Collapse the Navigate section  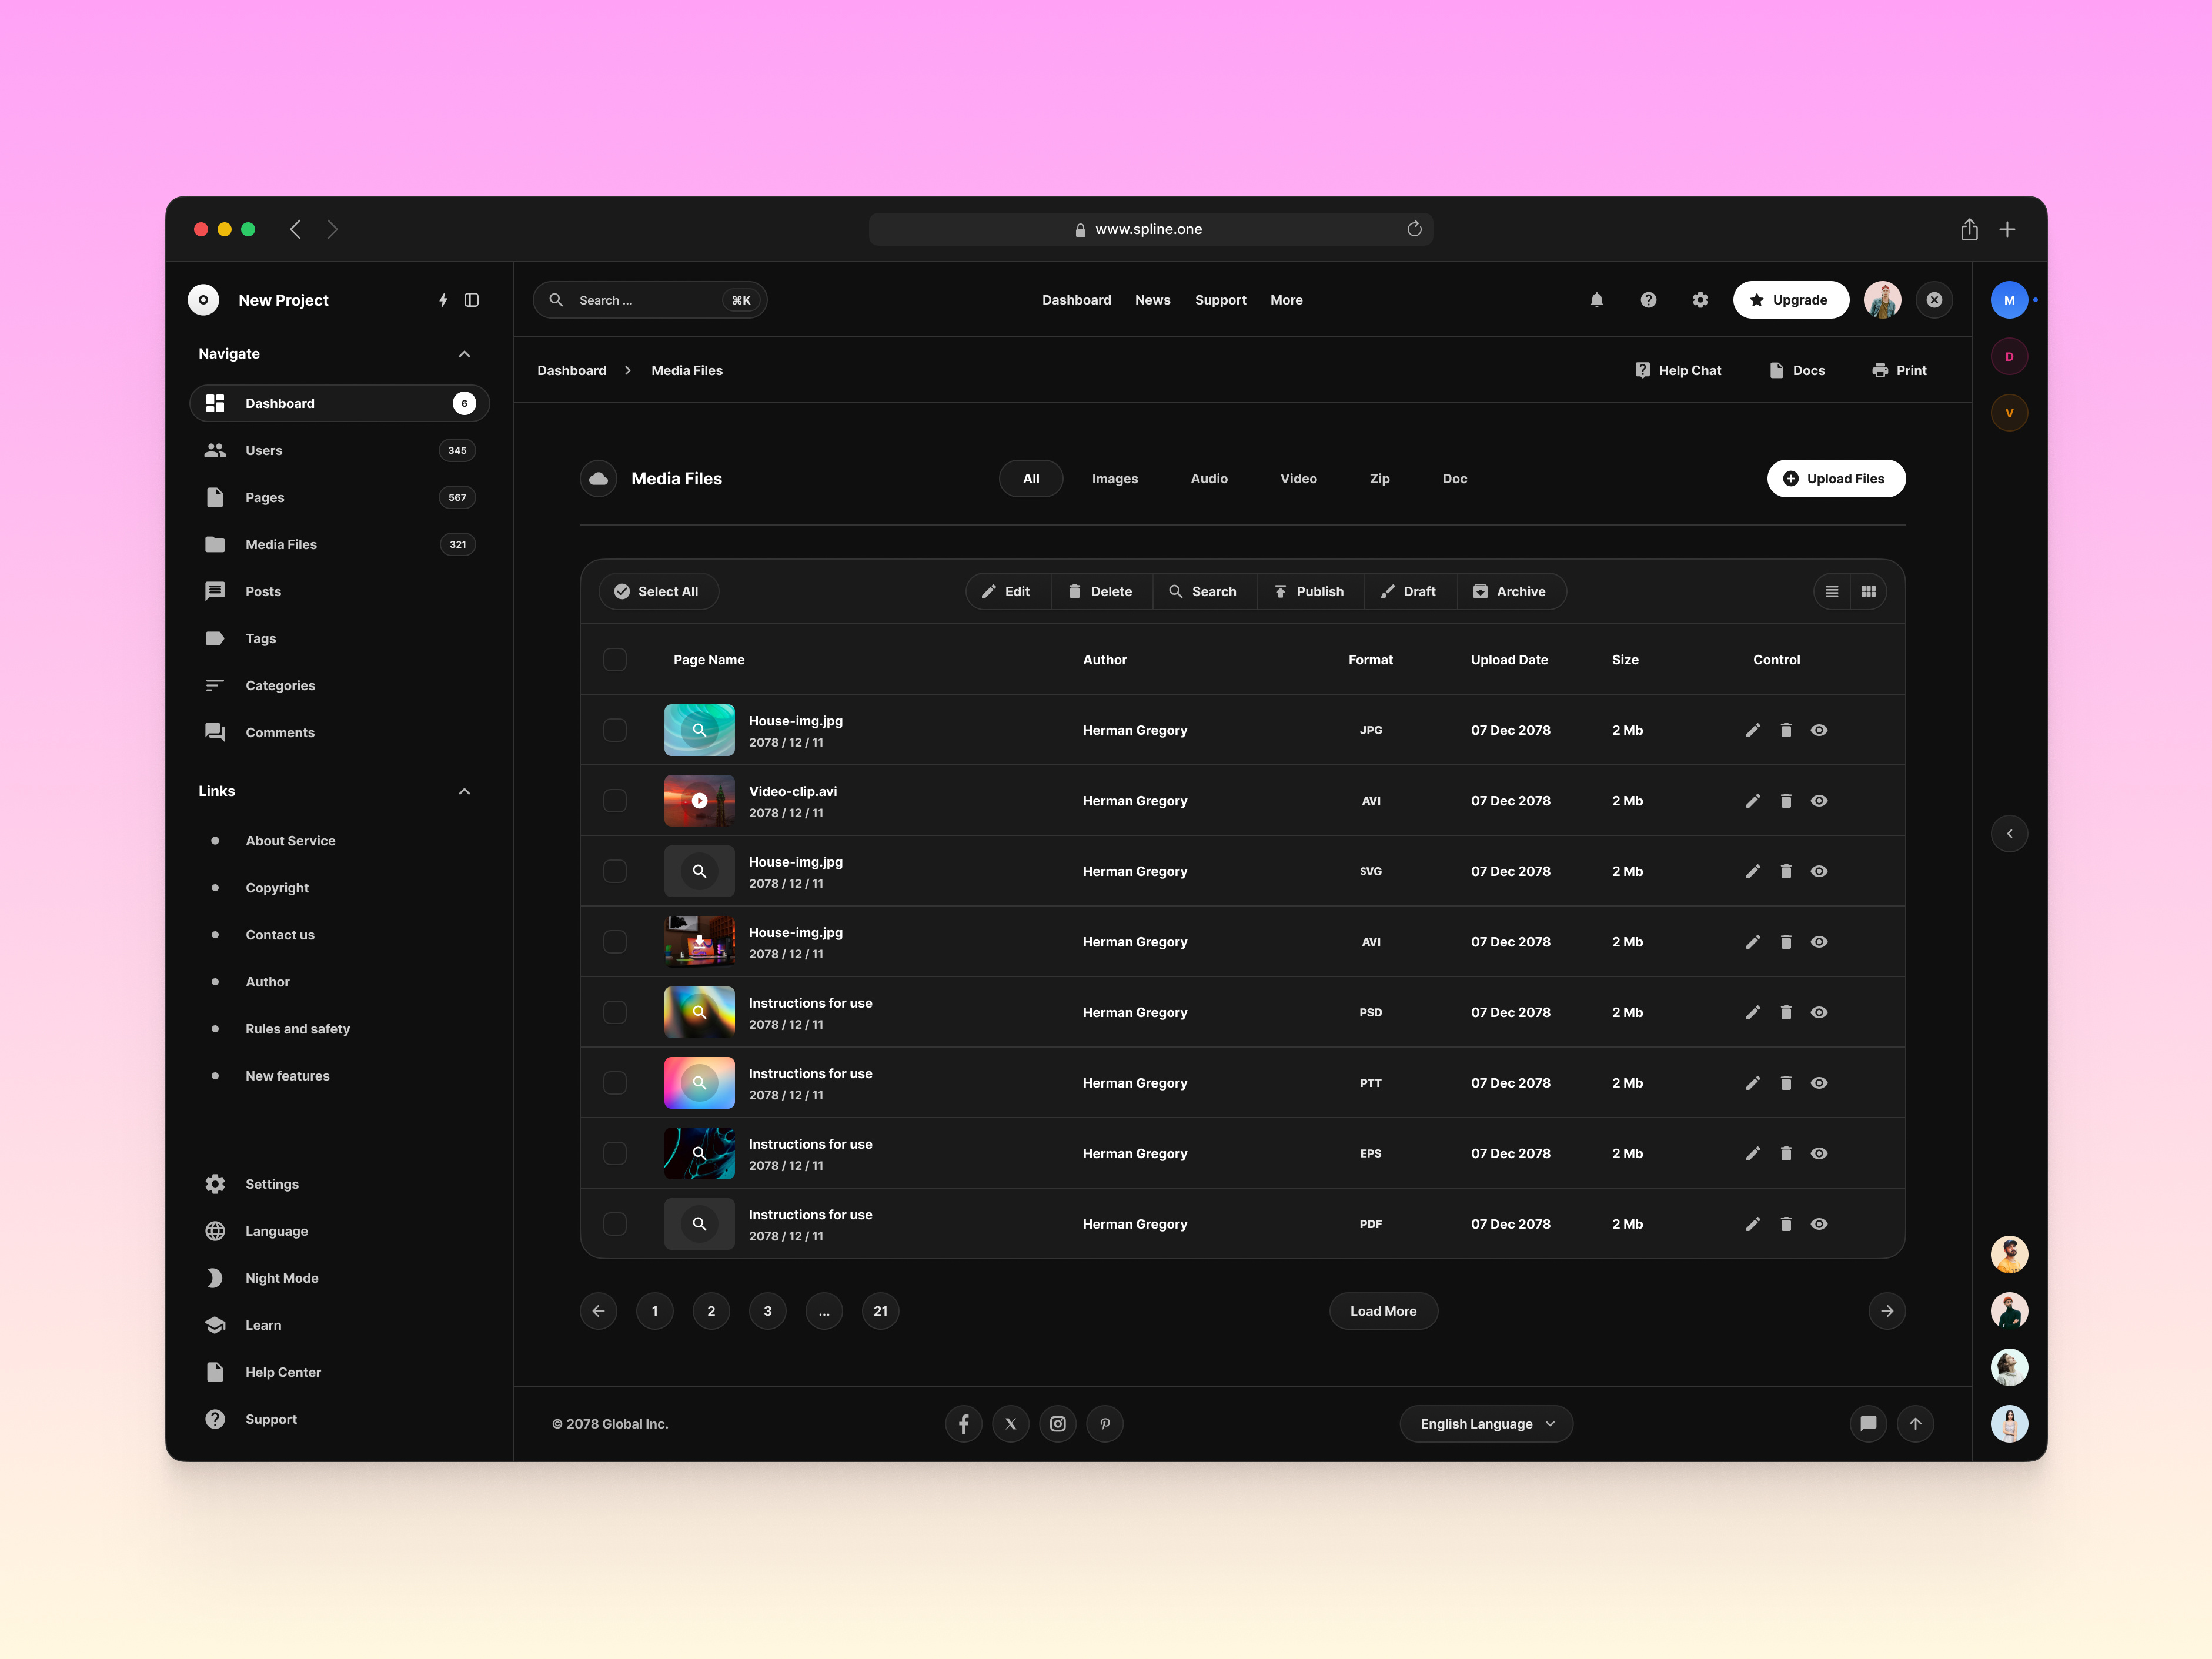click(x=464, y=353)
